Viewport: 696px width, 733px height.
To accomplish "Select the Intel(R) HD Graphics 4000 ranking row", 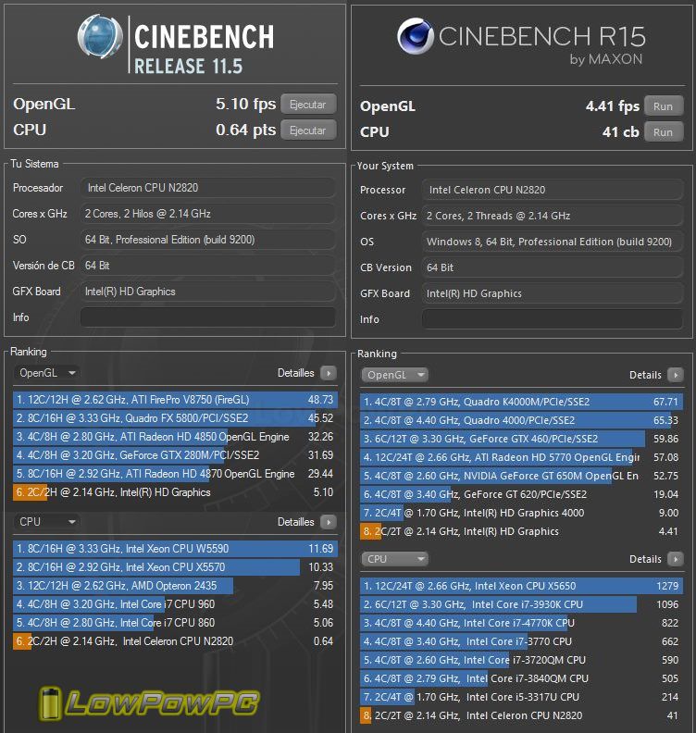I will pyautogui.click(x=522, y=513).
